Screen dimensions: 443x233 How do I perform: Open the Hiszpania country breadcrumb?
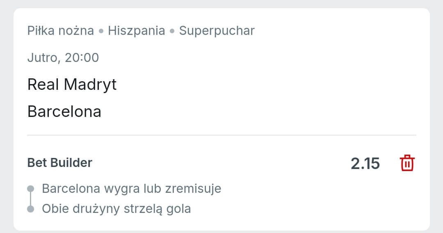pyautogui.click(x=137, y=31)
